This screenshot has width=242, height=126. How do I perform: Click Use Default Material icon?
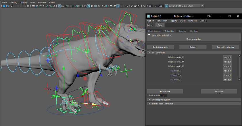[x=92, y=6]
